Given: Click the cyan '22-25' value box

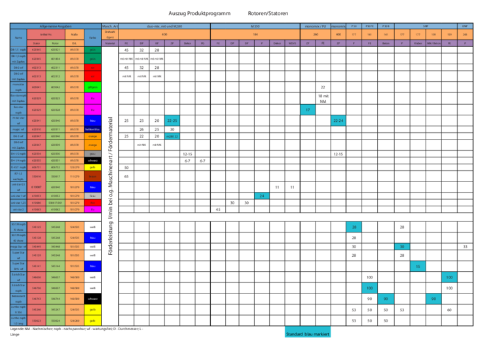Looking at the screenshot, I should point(173,121).
